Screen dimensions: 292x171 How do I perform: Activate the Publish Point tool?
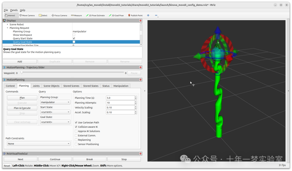135,15
